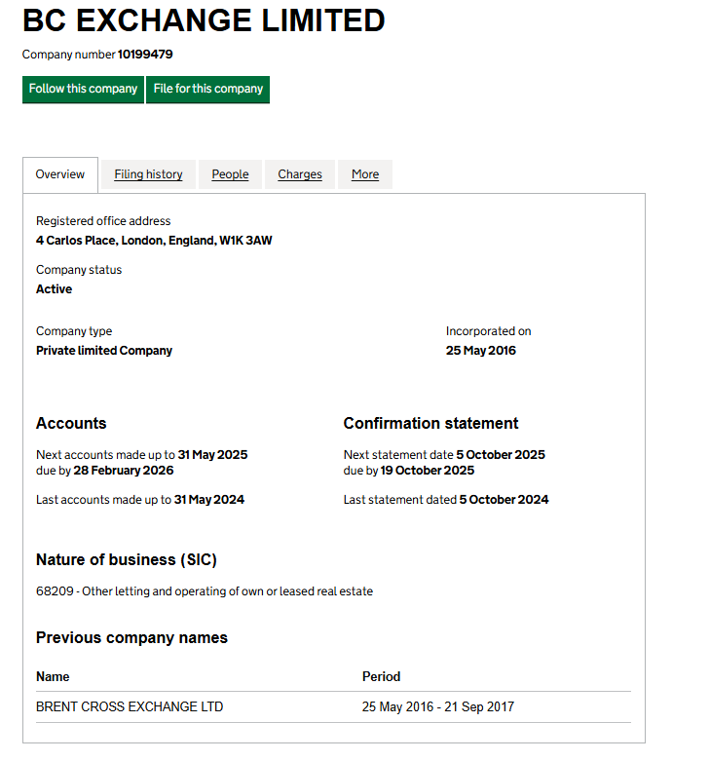Viewport: 710px width, 761px height.
Task: Click the 4 Carlos Place registered address
Action: 154,240
